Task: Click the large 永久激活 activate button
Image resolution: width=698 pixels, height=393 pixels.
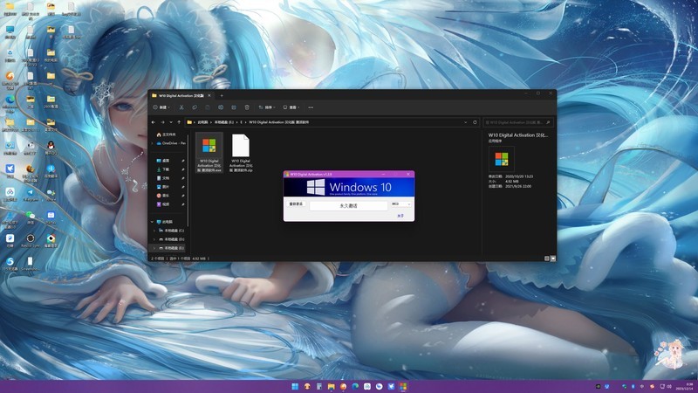Action: click(348, 205)
